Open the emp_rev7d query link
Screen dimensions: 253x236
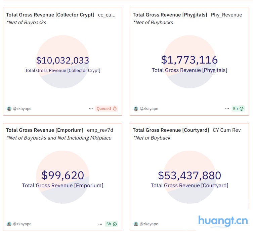tap(100, 130)
